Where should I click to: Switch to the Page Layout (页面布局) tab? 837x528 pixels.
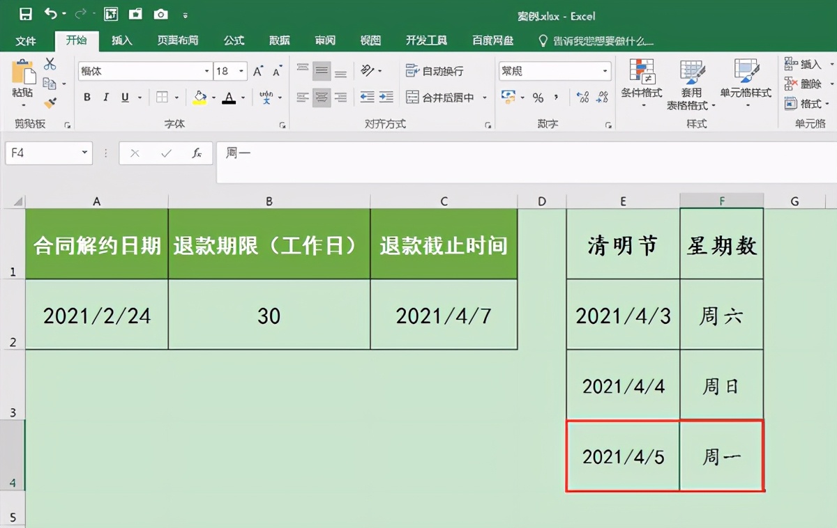click(x=177, y=41)
